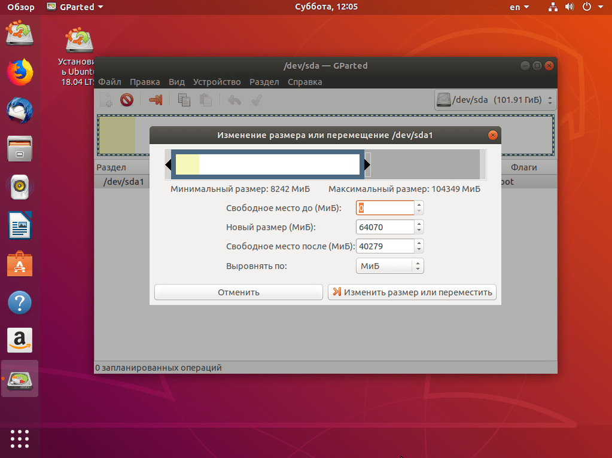Click the right partition resize handle arrow

(x=367, y=164)
